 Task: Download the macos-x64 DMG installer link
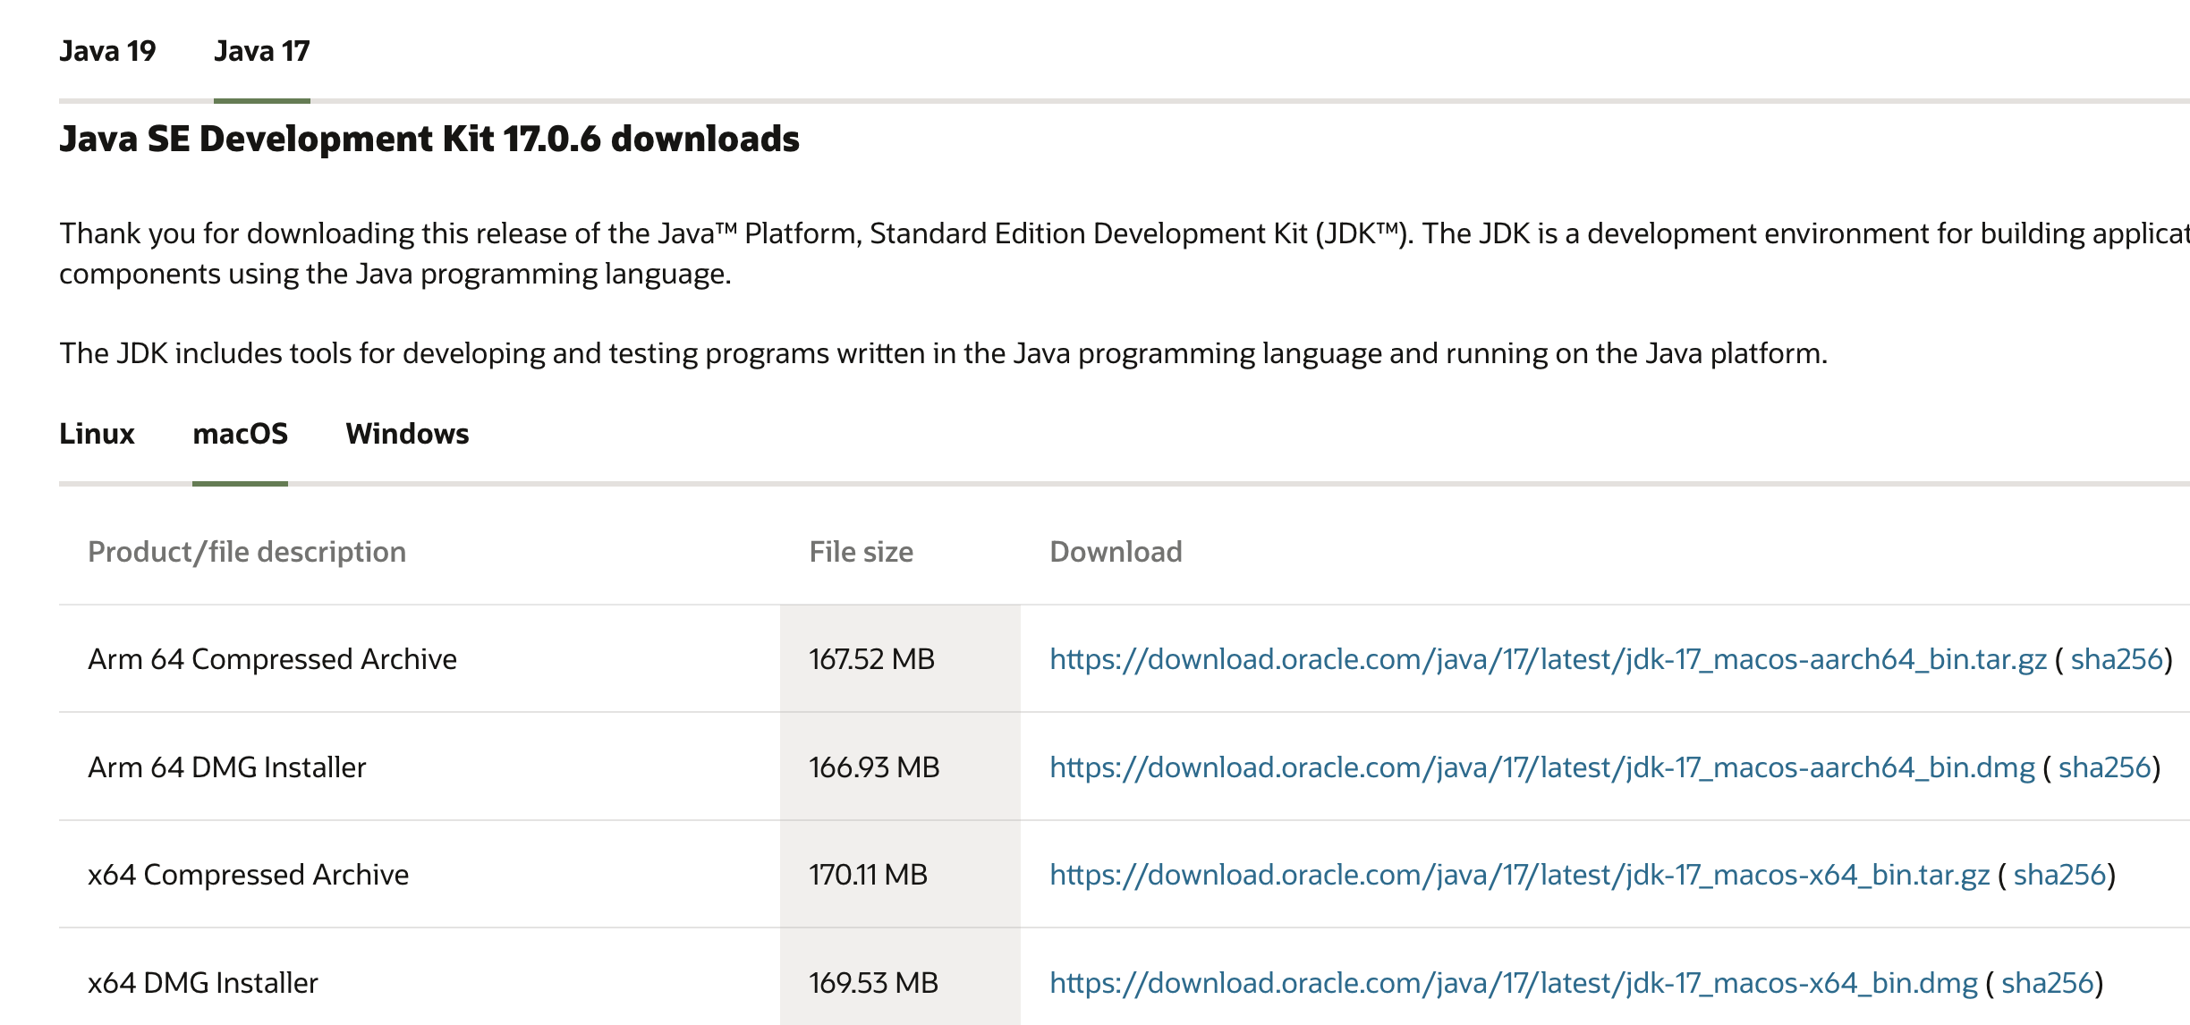coord(1513,983)
